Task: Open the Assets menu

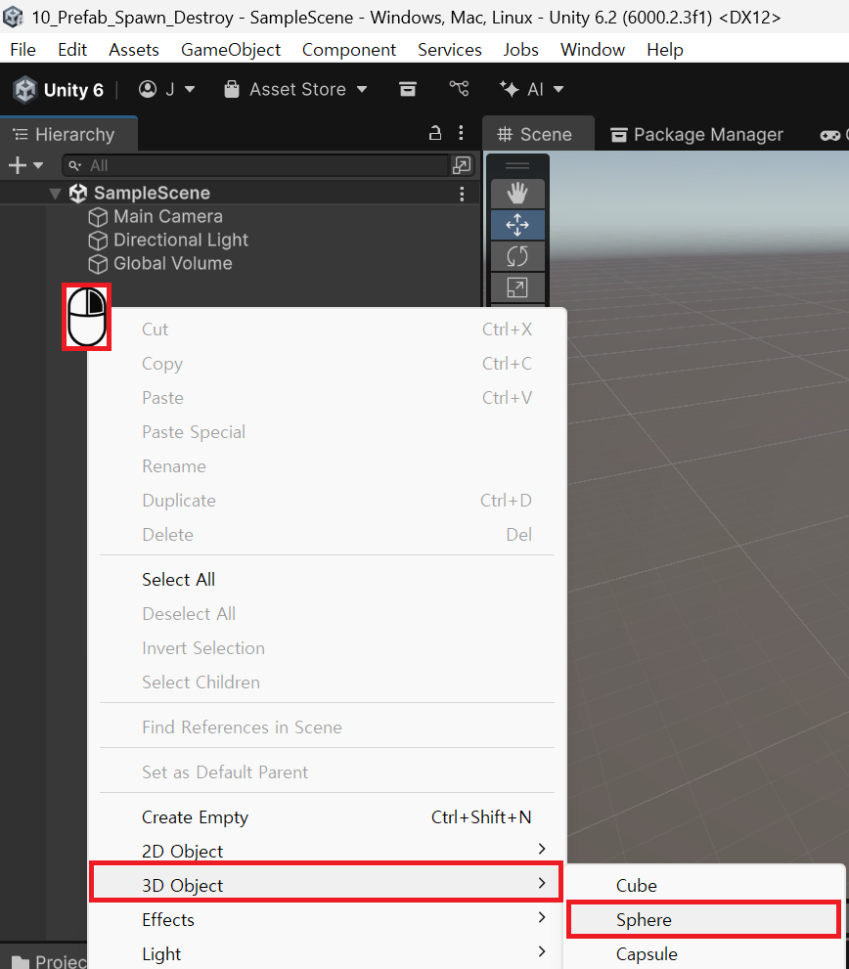Action: (x=134, y=50)
